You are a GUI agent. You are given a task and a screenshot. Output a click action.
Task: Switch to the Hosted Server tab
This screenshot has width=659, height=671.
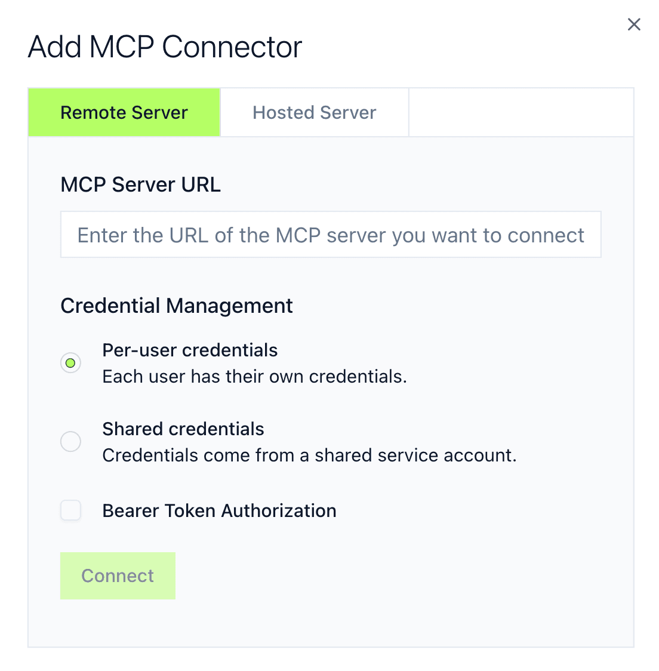click(314, 112)
